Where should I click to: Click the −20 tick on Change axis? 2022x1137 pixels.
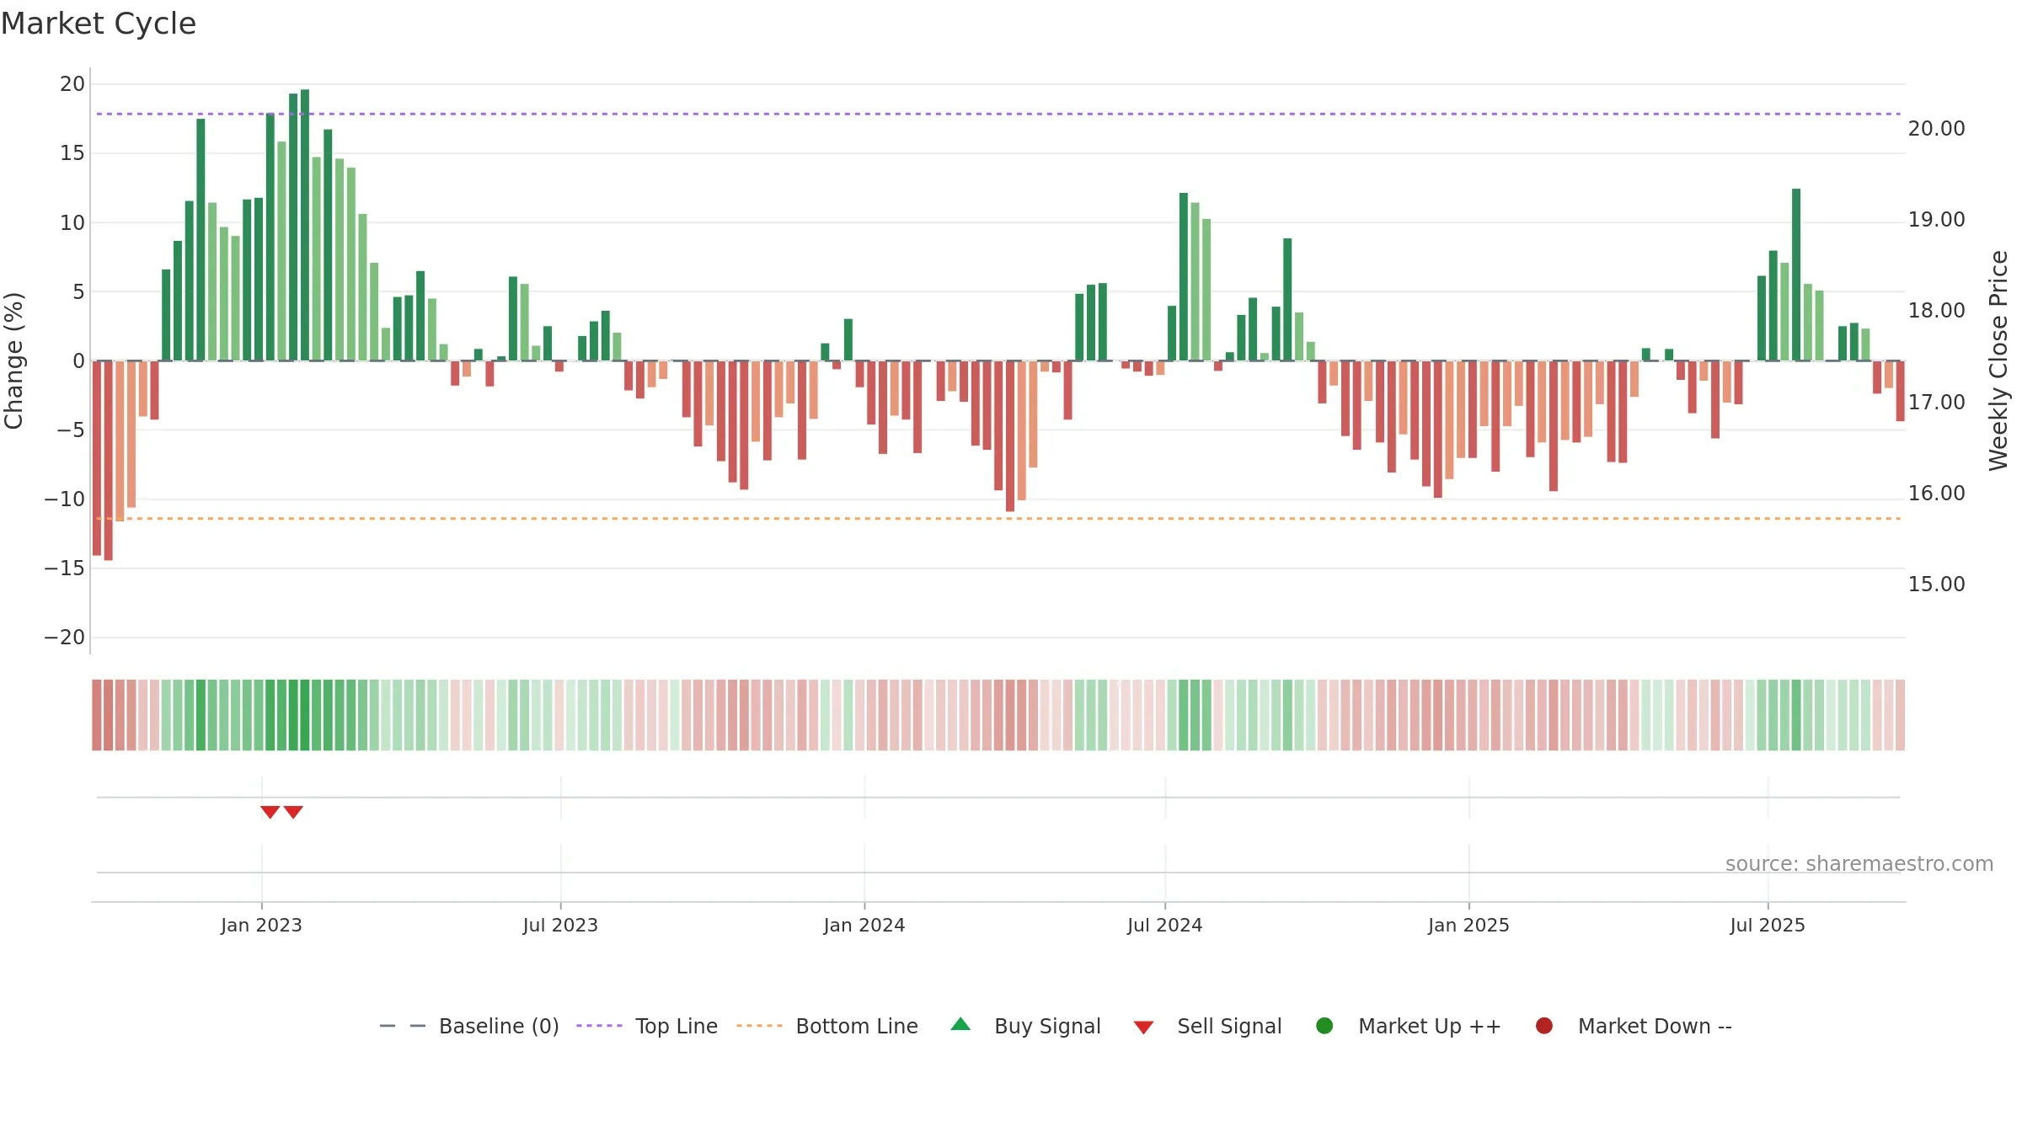pyautogui.click(x=65, y=638)
